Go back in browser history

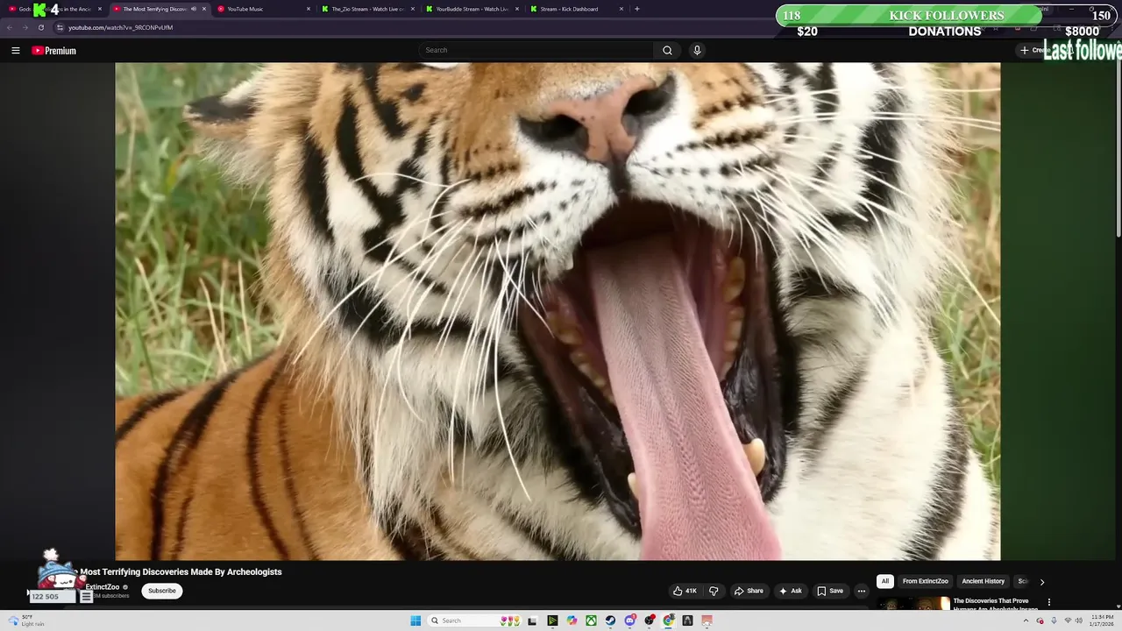click(x=10, y=27)
